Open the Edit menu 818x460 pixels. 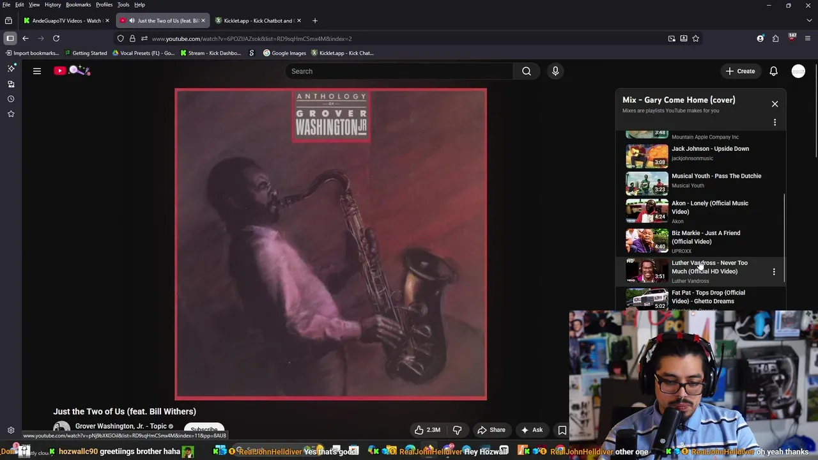point(20,4)
